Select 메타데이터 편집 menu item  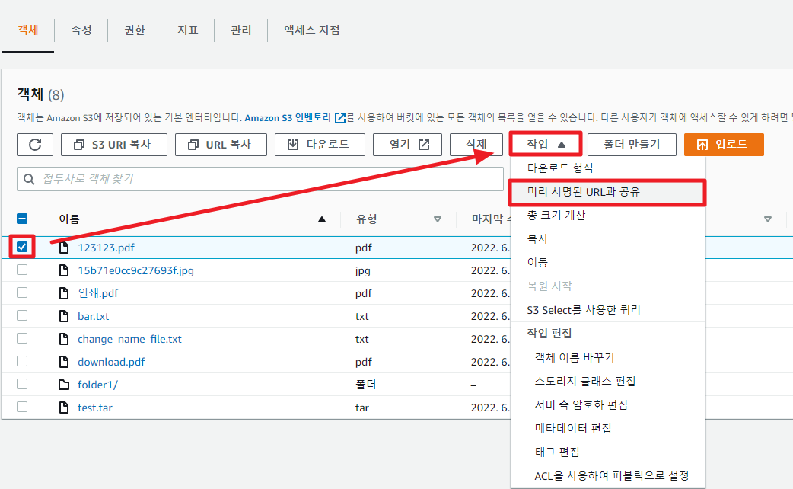click(x=608, y=428)
